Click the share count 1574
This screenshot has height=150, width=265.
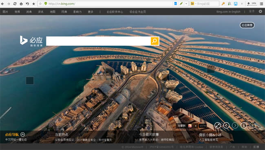203,126
